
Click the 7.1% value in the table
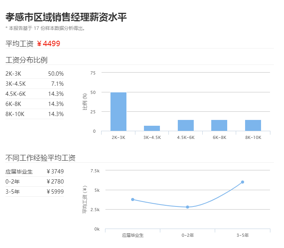click(x=58, y=84)
